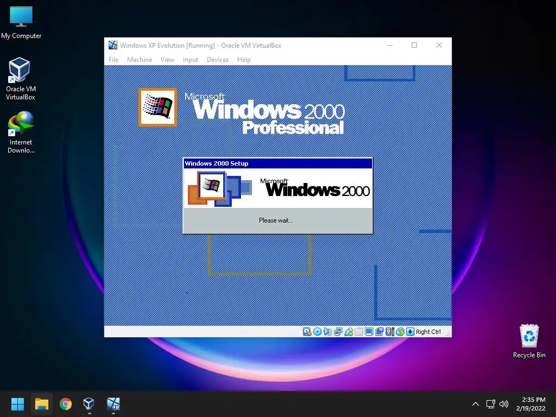Select the Recycle Bin desktop icon

[529, 341]
